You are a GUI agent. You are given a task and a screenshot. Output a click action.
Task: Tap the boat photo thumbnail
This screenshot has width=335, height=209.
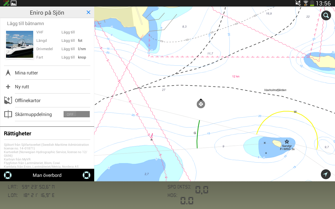pos(20,44)
